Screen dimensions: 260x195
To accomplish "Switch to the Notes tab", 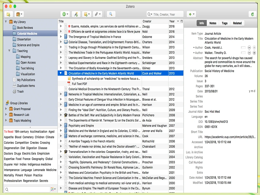I will pyautogui.click(x=213, y=23).
